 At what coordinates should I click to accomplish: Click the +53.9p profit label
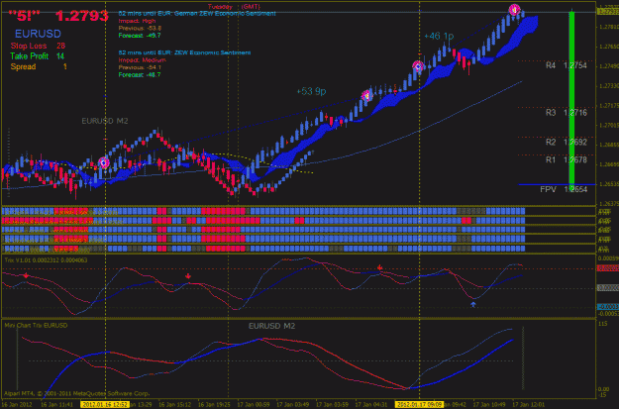coord(311,91)
